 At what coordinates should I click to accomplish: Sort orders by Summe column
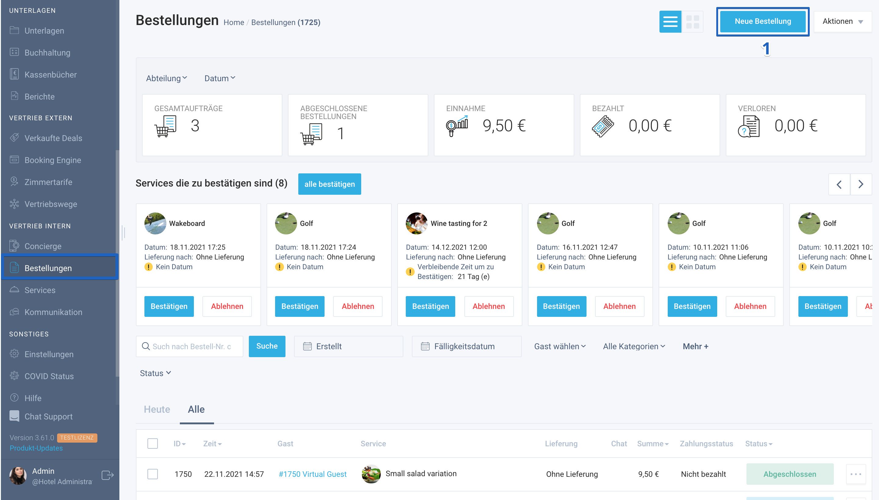point(653,444)
